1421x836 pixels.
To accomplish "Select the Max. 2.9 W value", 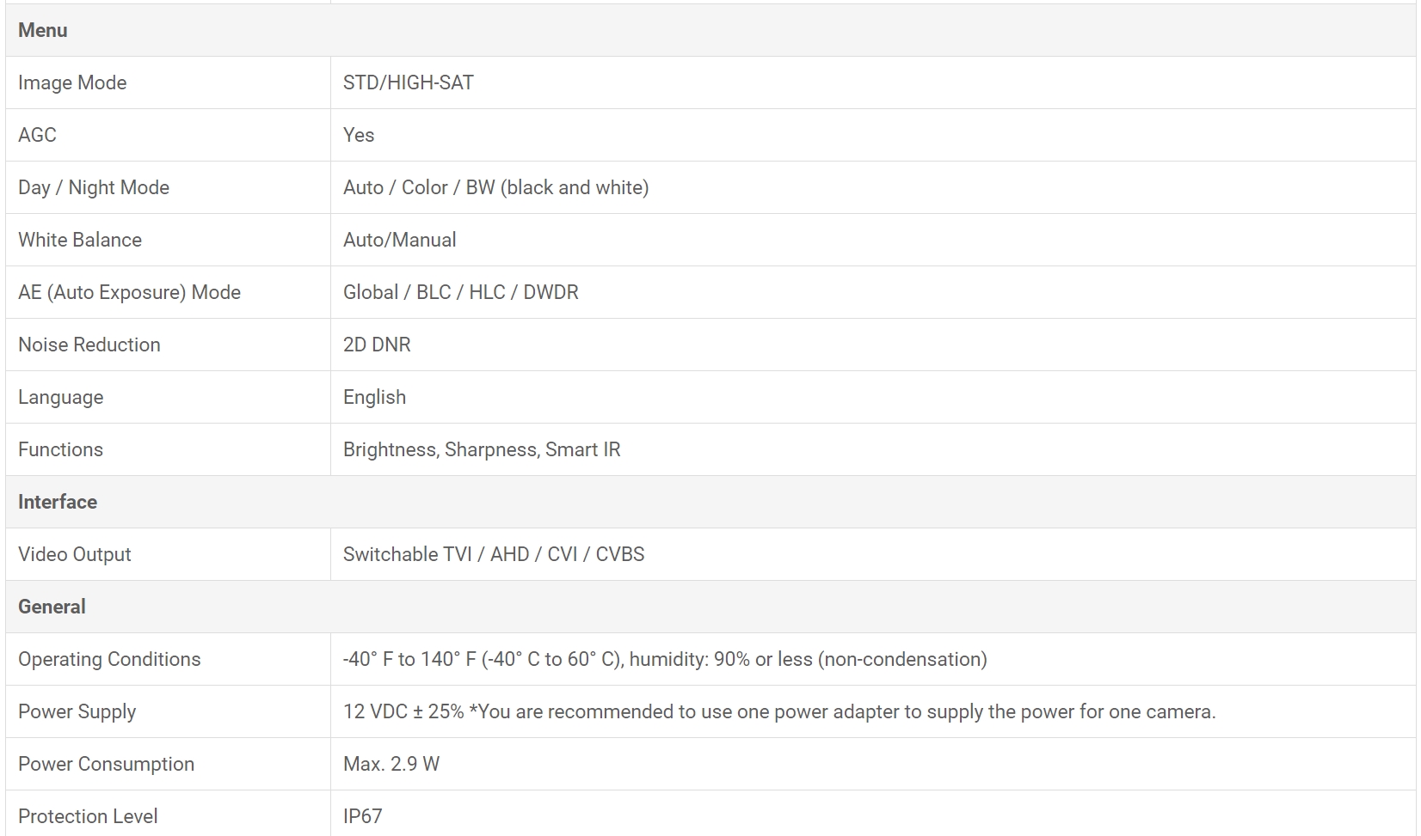I will click(x=391, y=764).
